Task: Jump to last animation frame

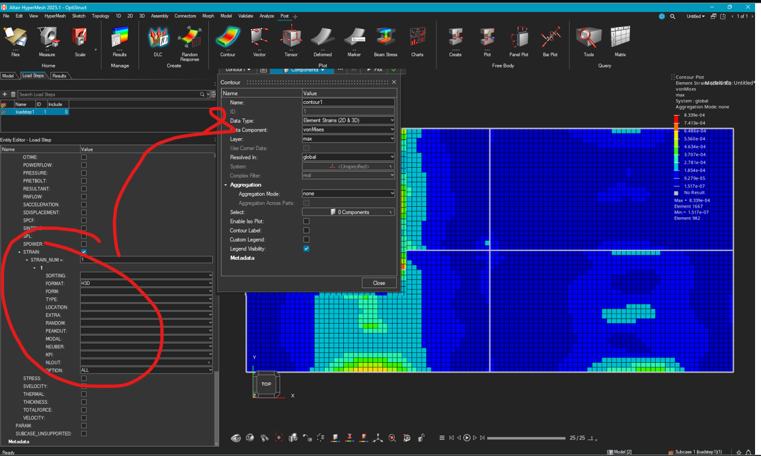Action: pos(483,437)
